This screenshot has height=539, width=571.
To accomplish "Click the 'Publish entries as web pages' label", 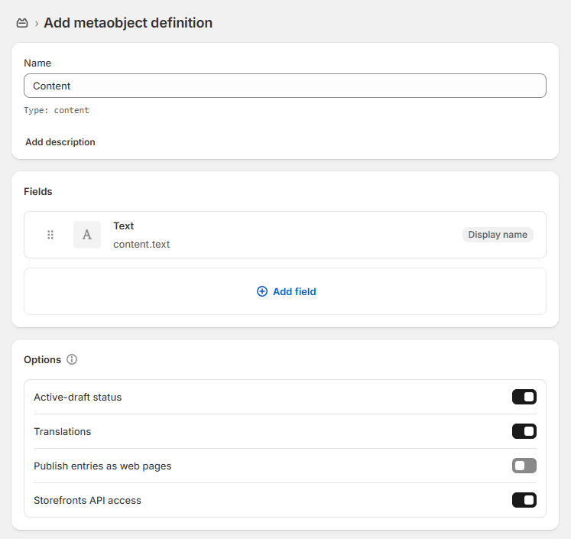I will [x=102, y=466].
